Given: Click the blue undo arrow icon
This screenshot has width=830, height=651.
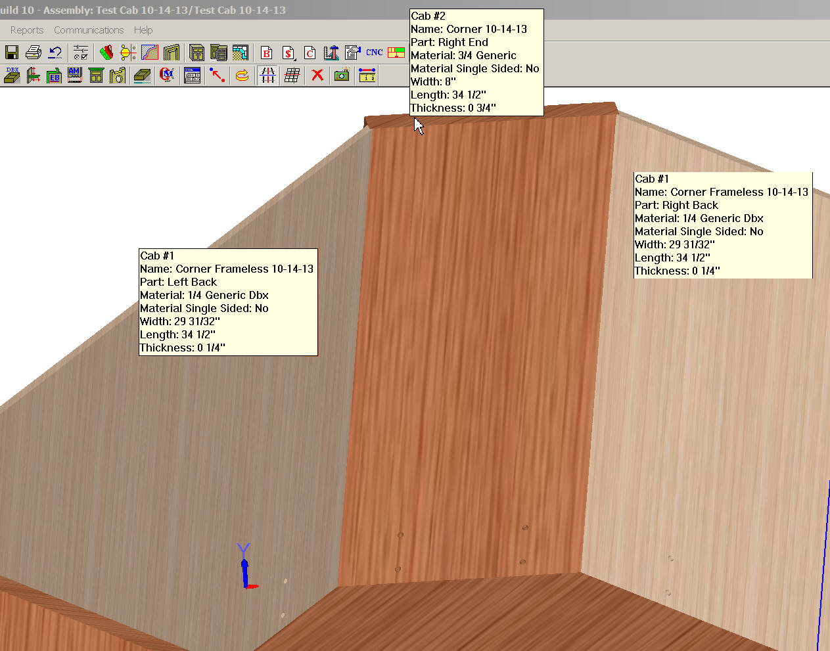Looking at the screenshot, I should tap(55, 53).
